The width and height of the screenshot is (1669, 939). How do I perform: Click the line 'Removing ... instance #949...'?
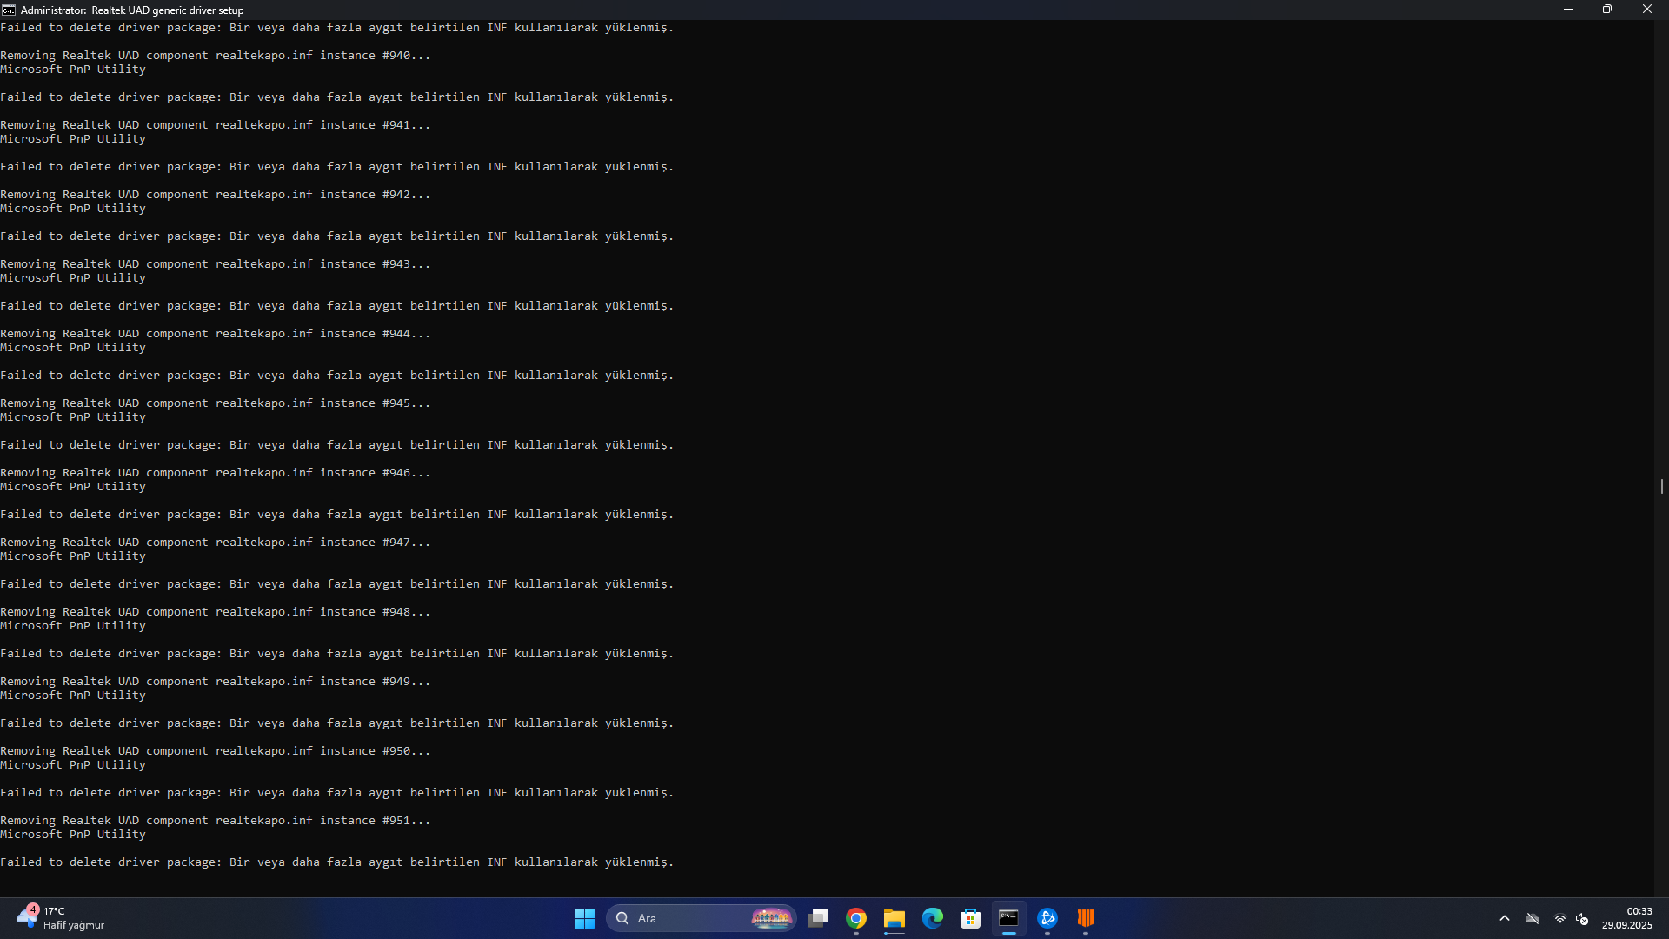pyautogui.click(x=216, y=681)
